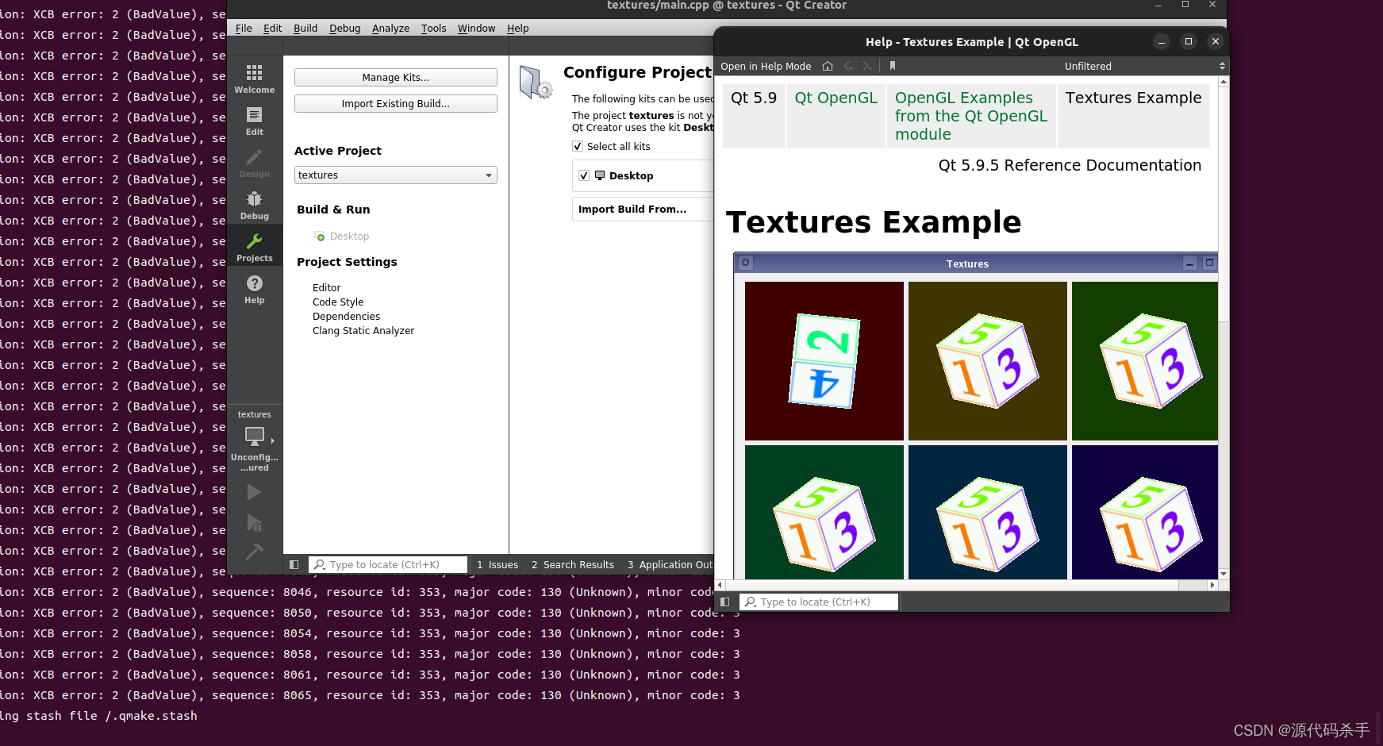Click the Configure Project folder-gear icon
Image resolution: width=1383 pixels, height=746 pixels.
pos(536,82)
